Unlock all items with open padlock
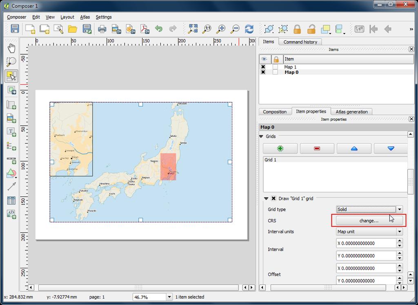This screenshot has height=305, width=418. click(311, 29)
